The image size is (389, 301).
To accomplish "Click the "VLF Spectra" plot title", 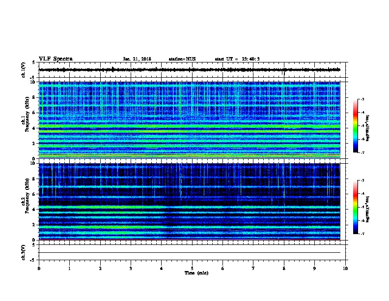I will pos(56,59).
